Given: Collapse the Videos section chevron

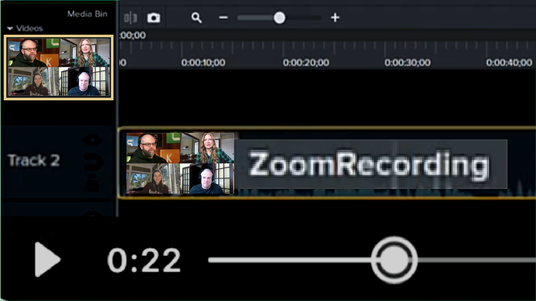Looking at the screenshot, I should pos(10,28).
